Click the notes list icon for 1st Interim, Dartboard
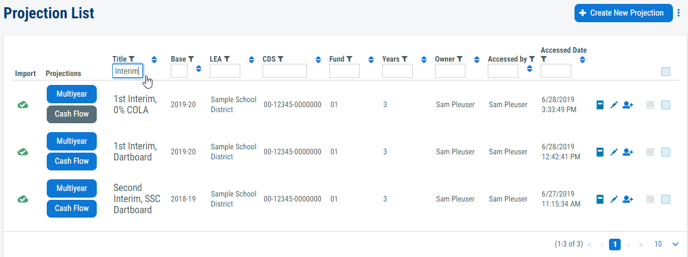The image size is (688, 257). tap(650, 152)
